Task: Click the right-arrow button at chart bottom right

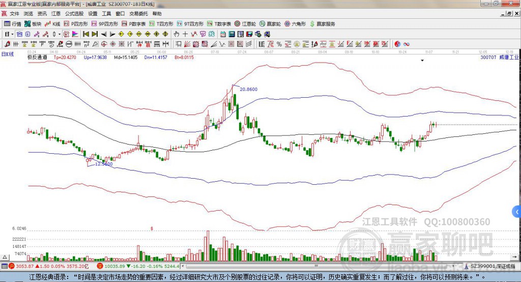Action: click(515, 257)
